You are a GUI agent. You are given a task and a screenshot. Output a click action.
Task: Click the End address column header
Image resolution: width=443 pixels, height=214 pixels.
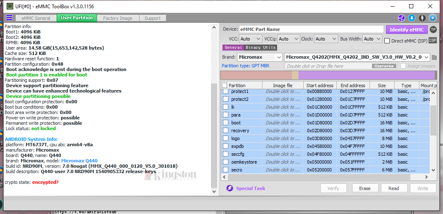[x=353, y=86]
